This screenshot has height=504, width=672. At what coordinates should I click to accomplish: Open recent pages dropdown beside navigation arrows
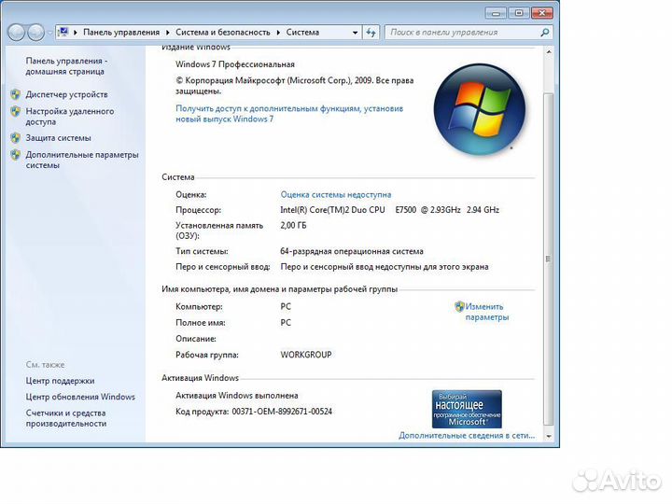point(49,33)
